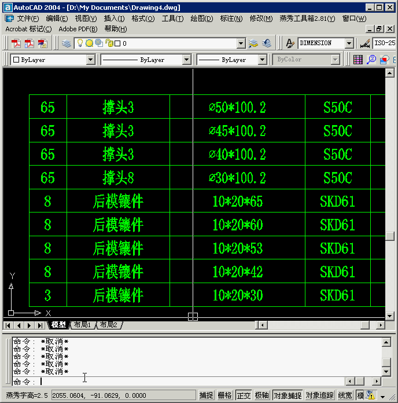Switch to the 布局1 tab
The width and height of the screenshot is (398, 403).
tap(83, 325)
